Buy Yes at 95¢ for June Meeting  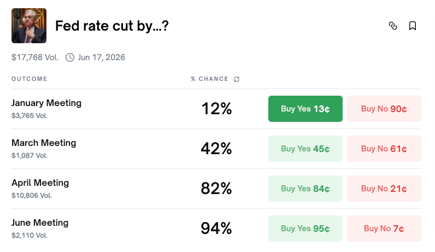(x=305, y=228)
